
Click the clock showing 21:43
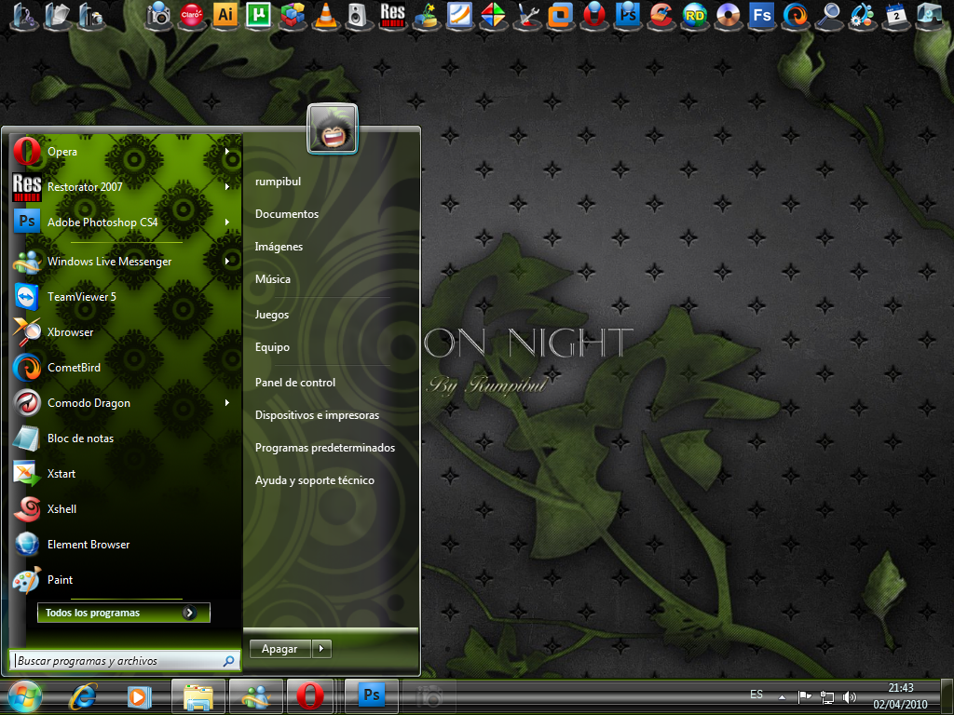[901, 688]
